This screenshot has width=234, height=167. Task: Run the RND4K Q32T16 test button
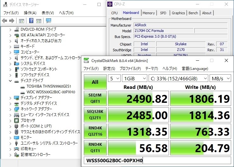pos(95,131)
